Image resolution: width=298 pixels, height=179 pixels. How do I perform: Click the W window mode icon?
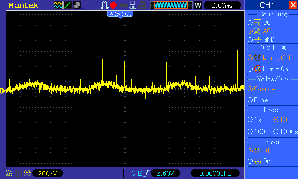pos(198,5)
